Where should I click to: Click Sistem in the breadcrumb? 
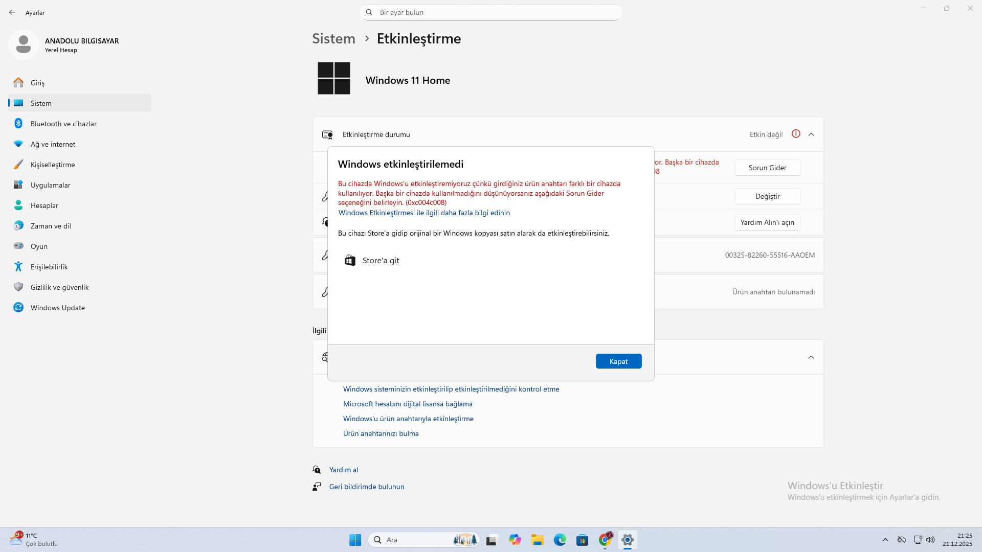click(x=333, y=39)
